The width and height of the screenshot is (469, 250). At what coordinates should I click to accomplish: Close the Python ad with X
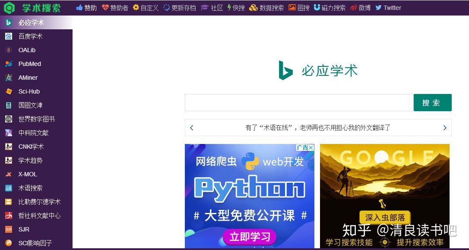pyautogui.click(x=311, y=147)
